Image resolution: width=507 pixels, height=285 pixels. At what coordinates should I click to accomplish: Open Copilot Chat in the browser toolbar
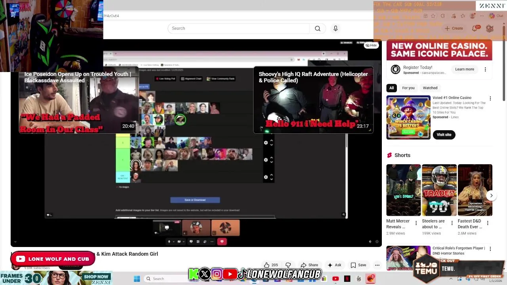coord(496,16)
